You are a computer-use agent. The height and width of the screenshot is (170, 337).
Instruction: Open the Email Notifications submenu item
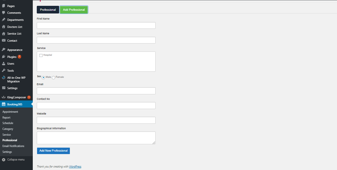(13, 146)
